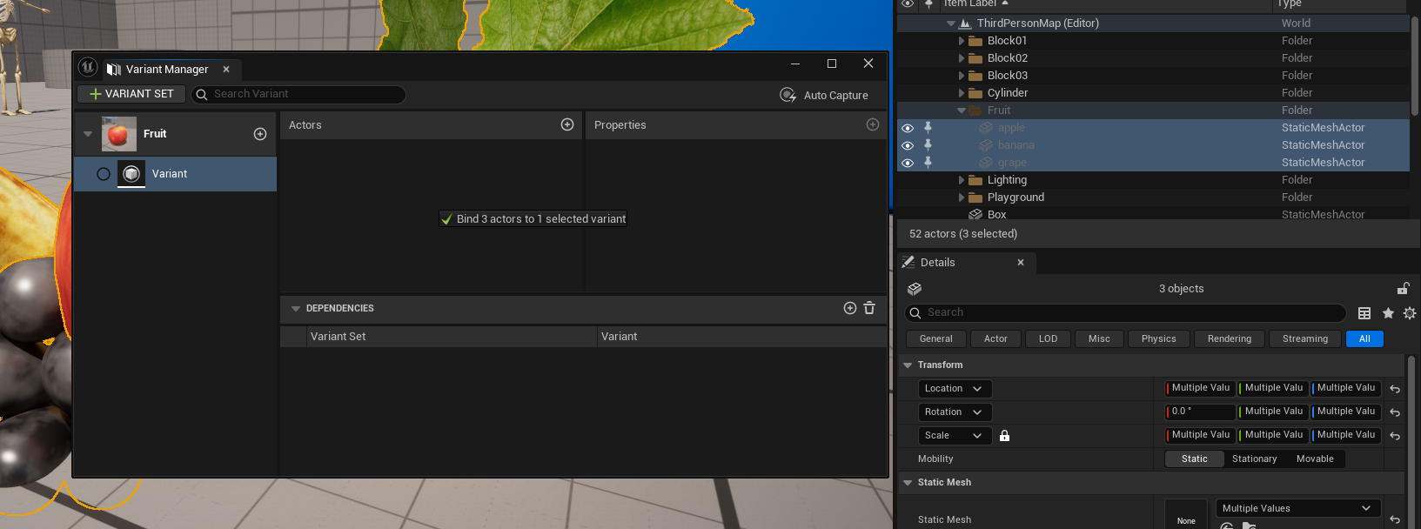
Task: Reset Rotation to default arrow
Action: (x=1395, y=412)
